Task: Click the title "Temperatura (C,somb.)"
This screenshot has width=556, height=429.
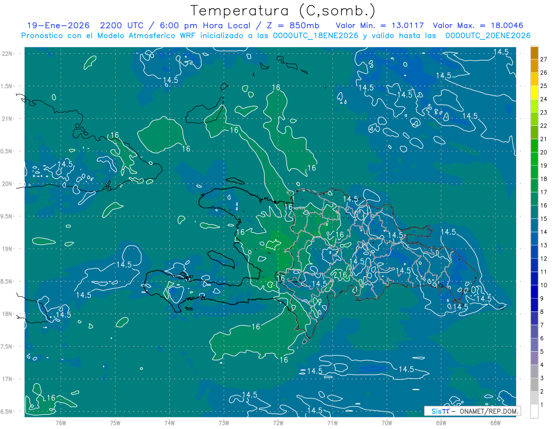Action: click(283, 11)
